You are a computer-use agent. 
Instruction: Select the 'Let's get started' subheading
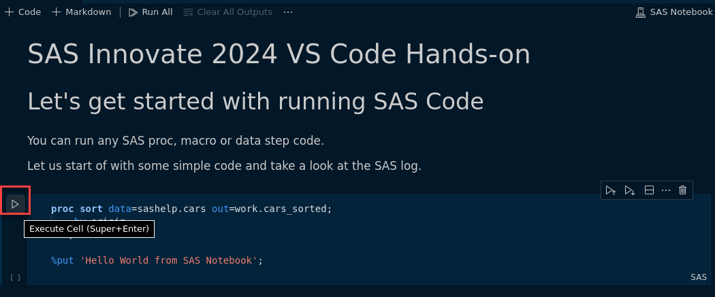coord(255,101)
